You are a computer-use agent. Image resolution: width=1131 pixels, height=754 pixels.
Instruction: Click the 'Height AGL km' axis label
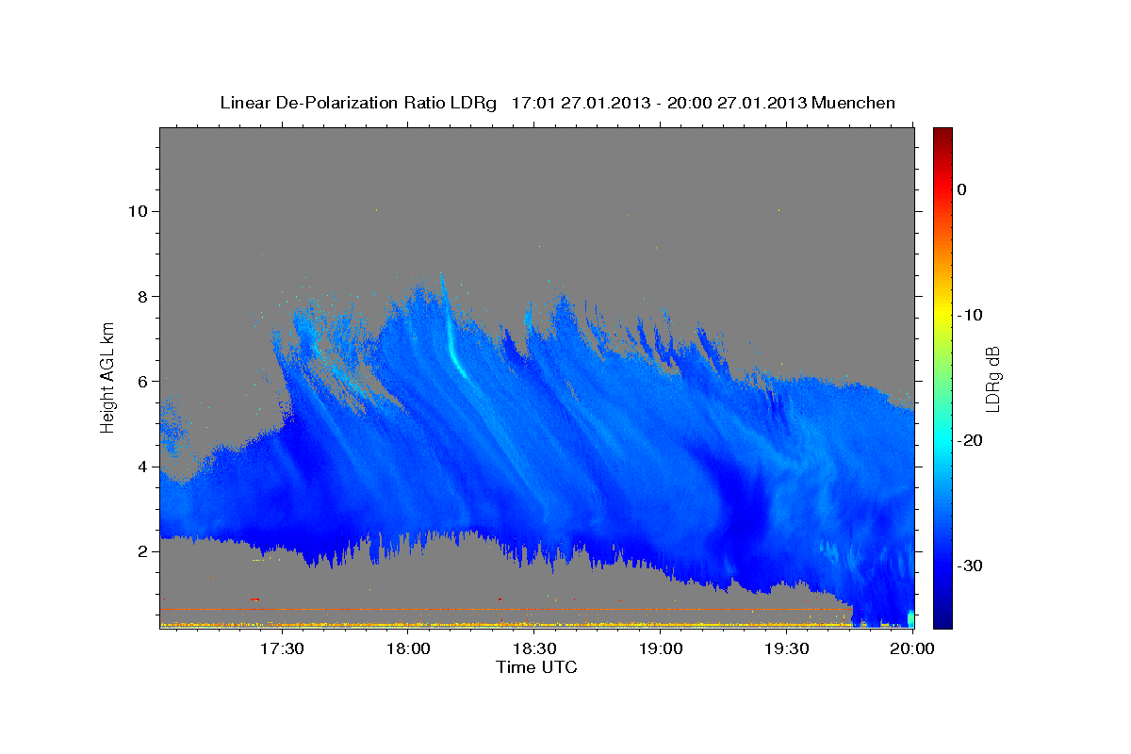click(x=108, y=377)
